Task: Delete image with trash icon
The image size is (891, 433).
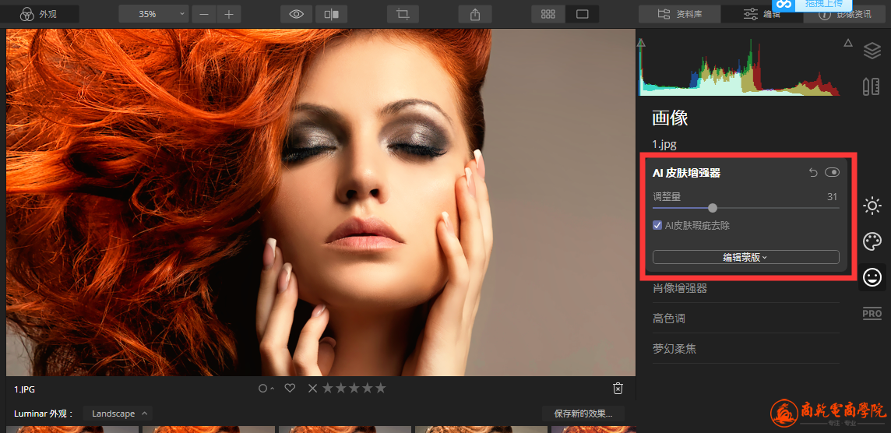Action: [618, 389]
